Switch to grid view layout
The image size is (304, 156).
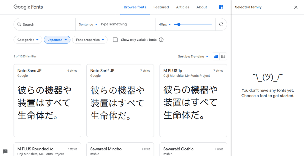(216, 57)
